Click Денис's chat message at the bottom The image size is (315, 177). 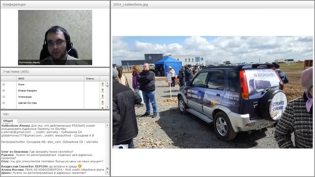point(44,173)
